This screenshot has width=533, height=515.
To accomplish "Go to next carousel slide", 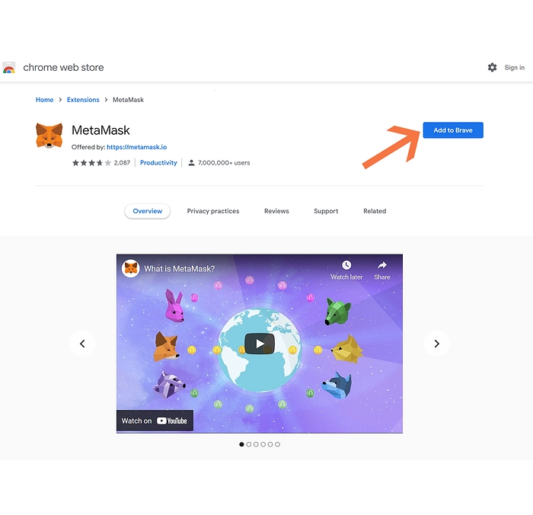I will pos(437,344).
